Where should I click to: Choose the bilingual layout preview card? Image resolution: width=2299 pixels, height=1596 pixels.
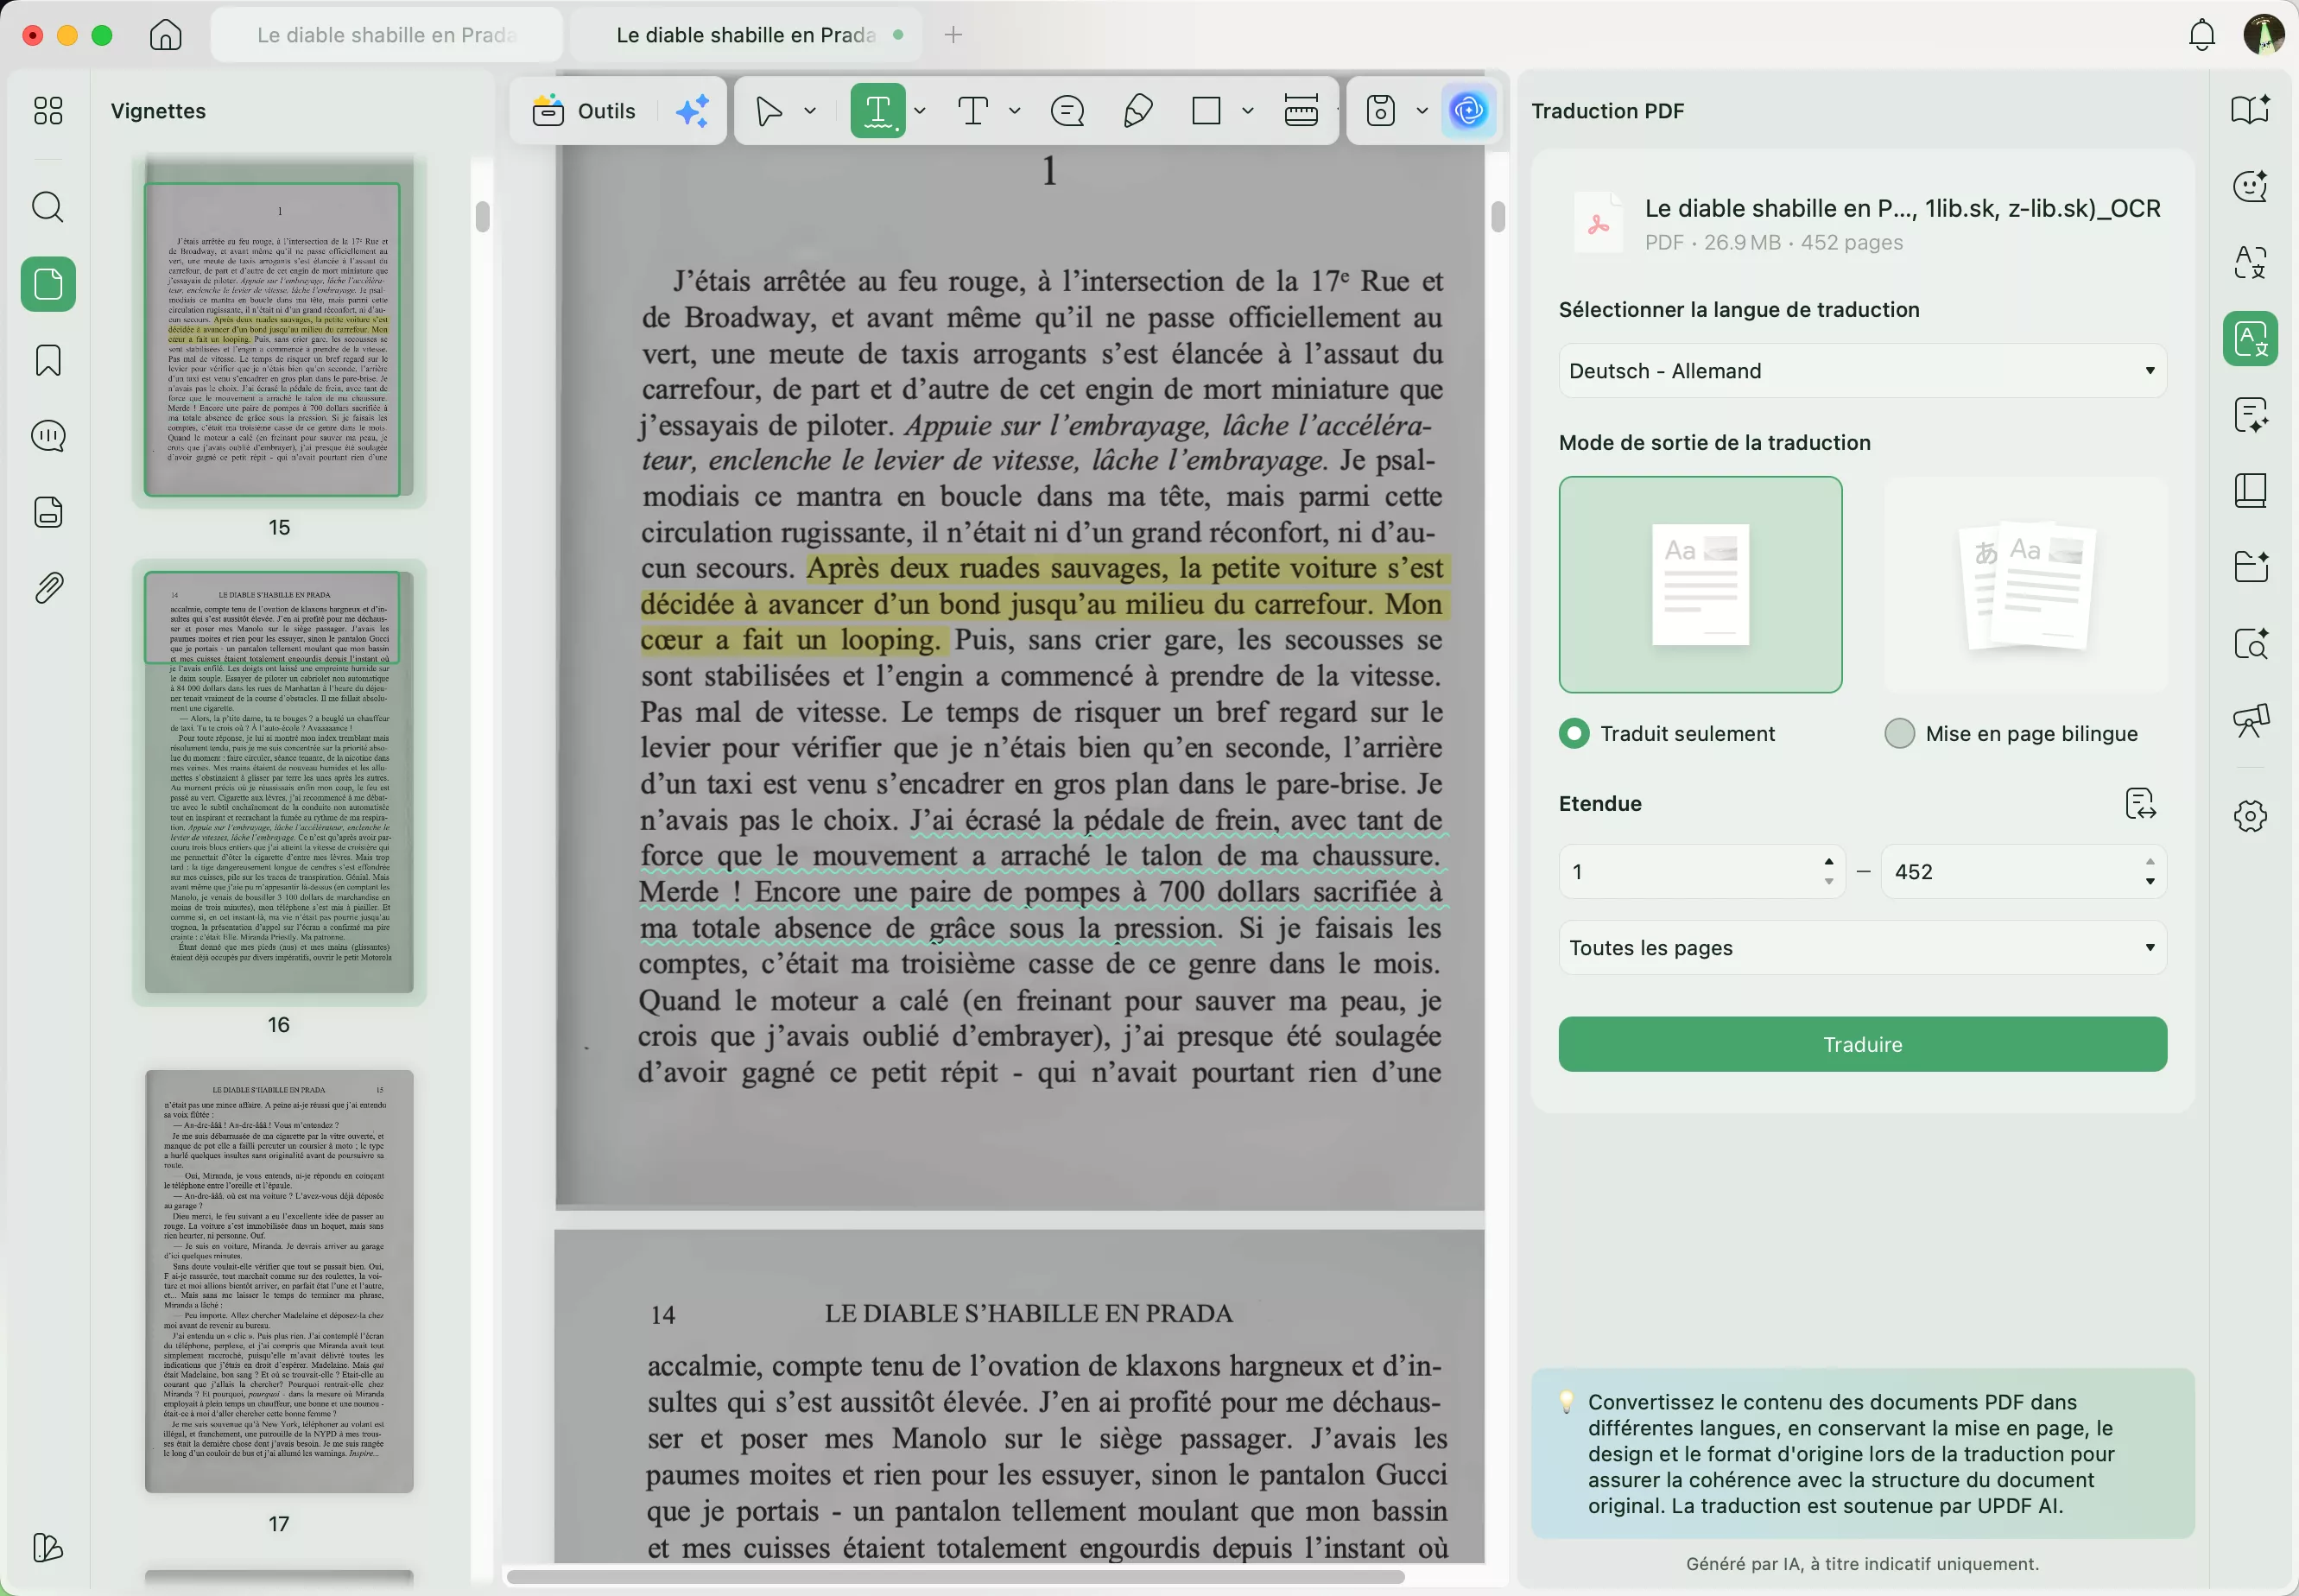(x=2024, y=585)
